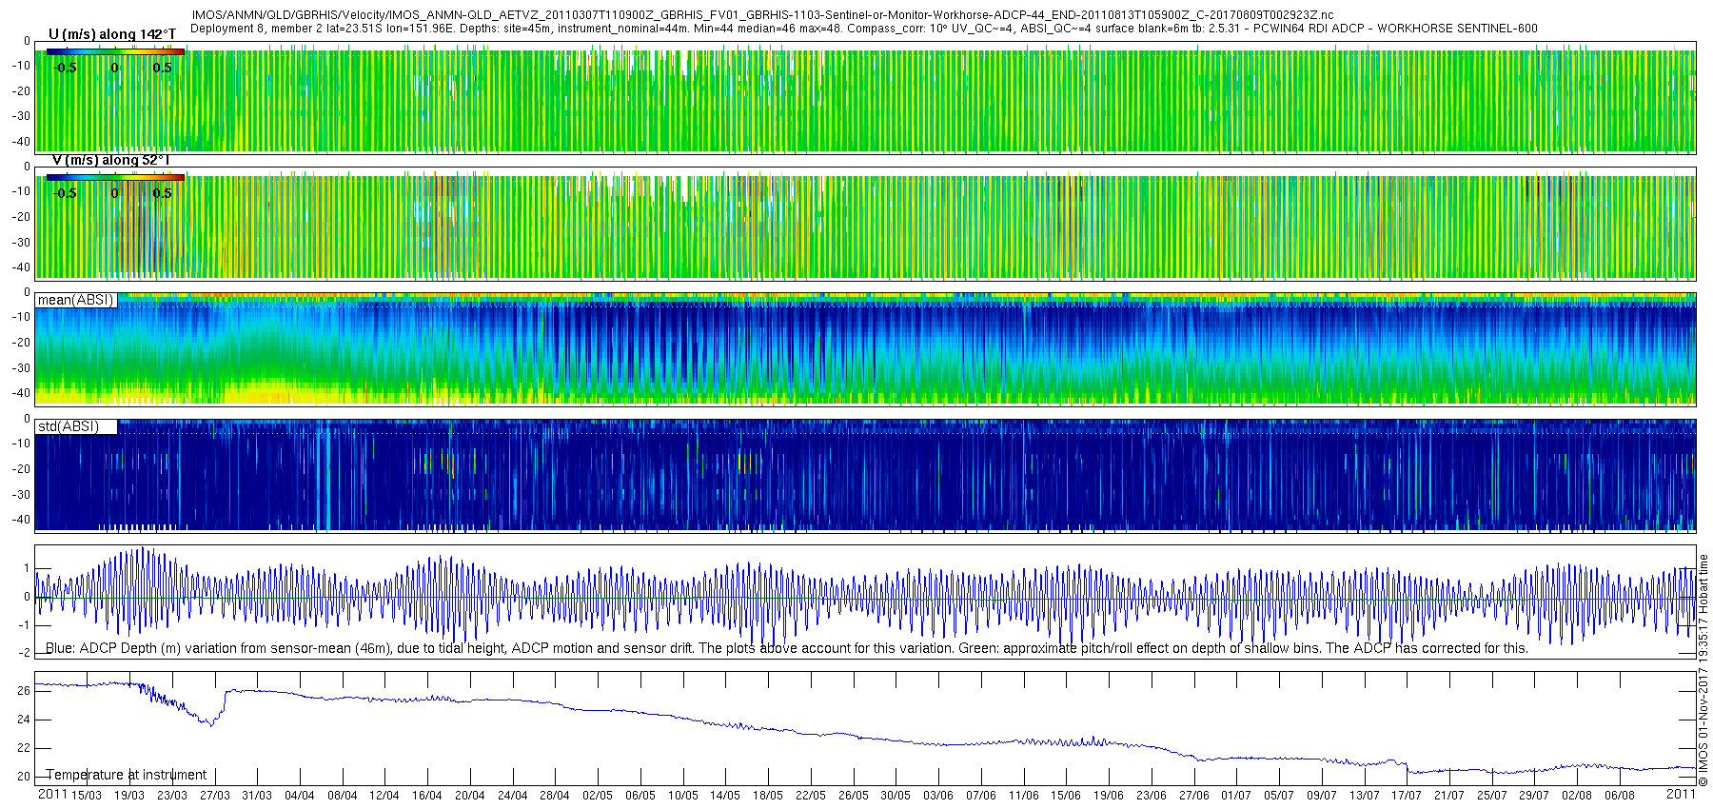The height and width of the screenshot is (809, 1713).
Task: Click the temperature dip near 27/03
Action: (210, 723)
